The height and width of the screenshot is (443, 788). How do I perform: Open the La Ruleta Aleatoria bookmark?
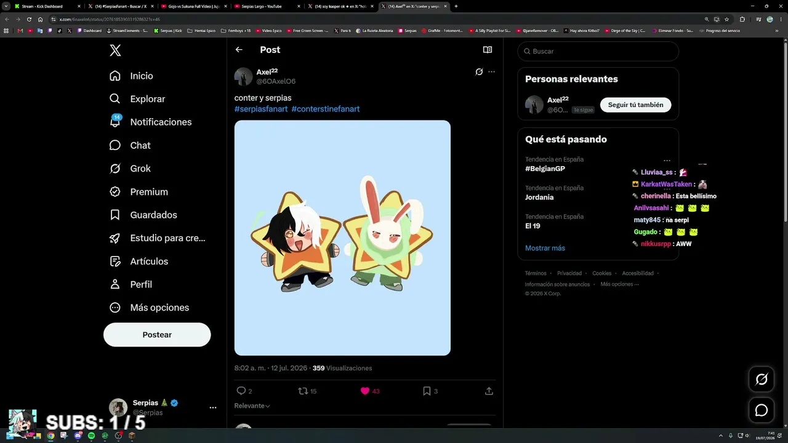point(374,31)
